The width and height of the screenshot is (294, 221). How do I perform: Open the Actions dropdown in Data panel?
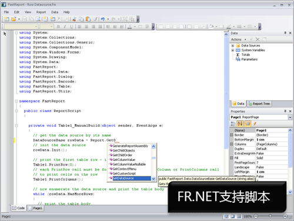tap(239, 39)
